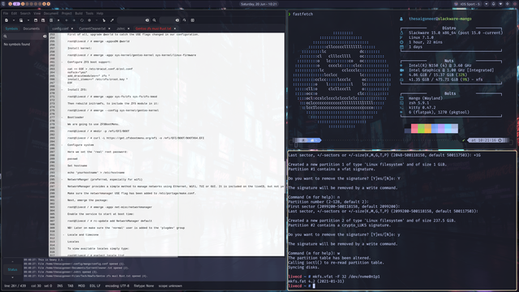Viewport: 519px width, 292px height.
Task: Collapse the fold marker at 'Configure ZFS boot support'
Action: tap(62, 62)
